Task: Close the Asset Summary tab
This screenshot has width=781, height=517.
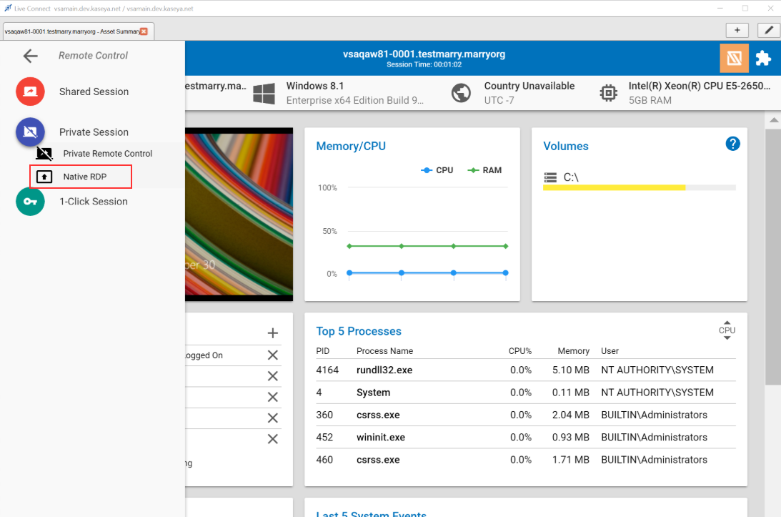Action: click(x=144, y=31)
